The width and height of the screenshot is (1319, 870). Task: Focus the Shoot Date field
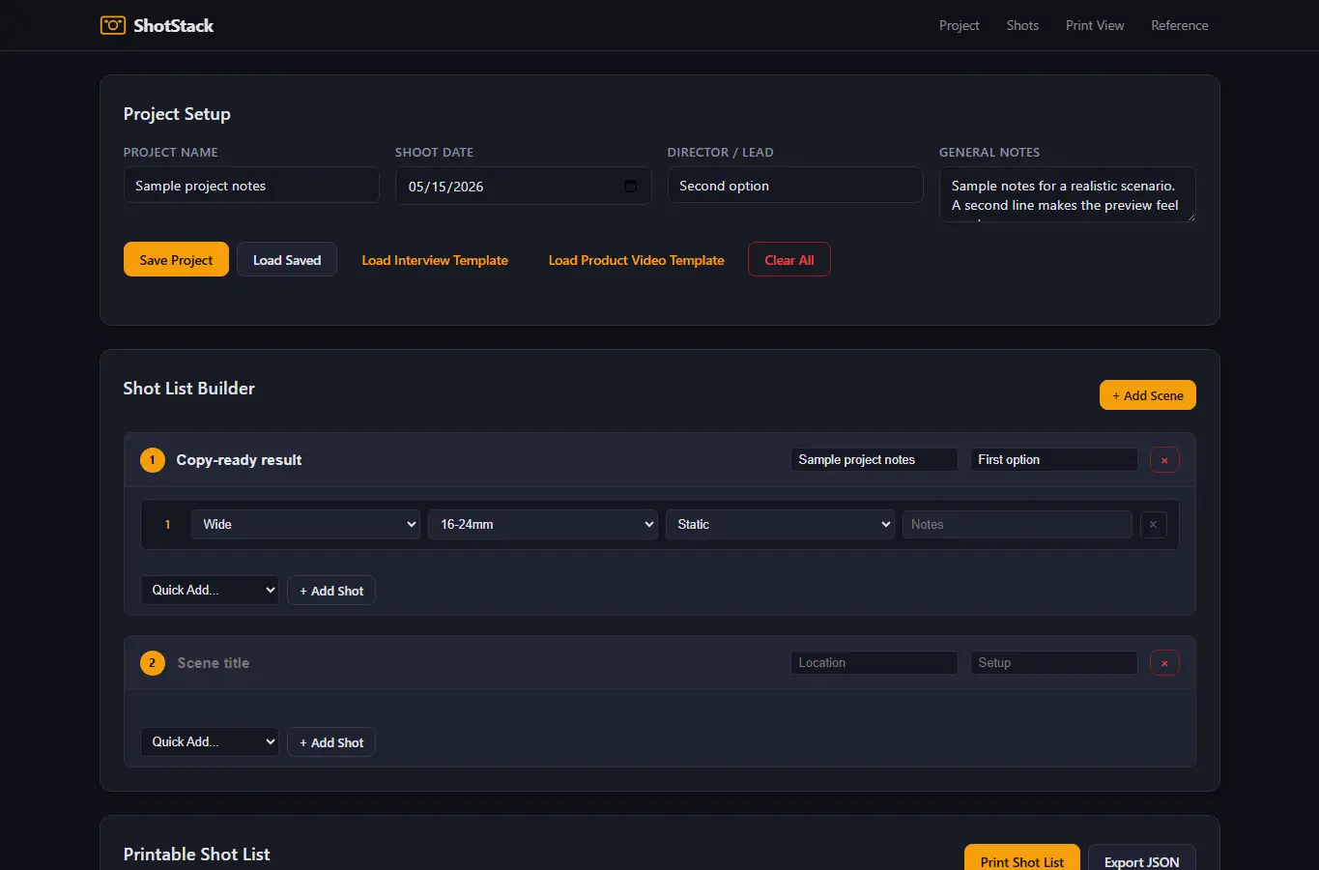(523, 186)
